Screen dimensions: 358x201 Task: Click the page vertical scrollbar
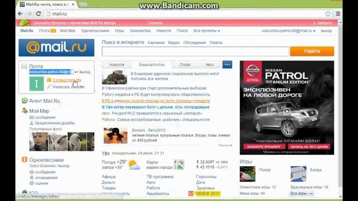(x=340, y=109)
